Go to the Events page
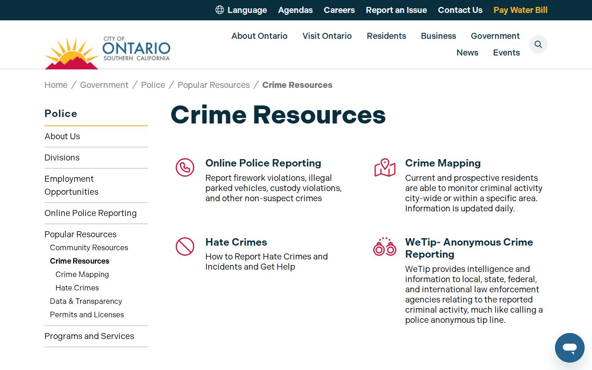 [x=506, y=53]
